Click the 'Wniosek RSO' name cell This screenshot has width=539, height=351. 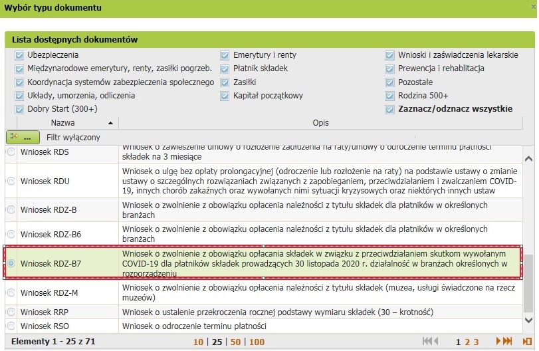[68, 326]
